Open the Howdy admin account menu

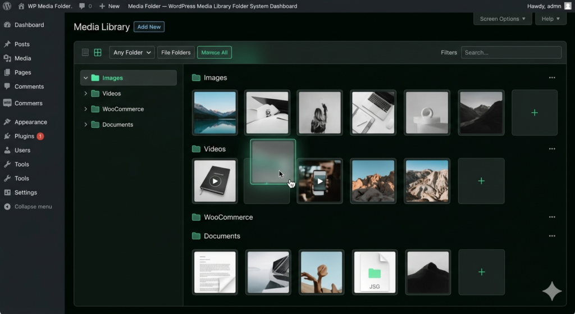coord(549,6)
